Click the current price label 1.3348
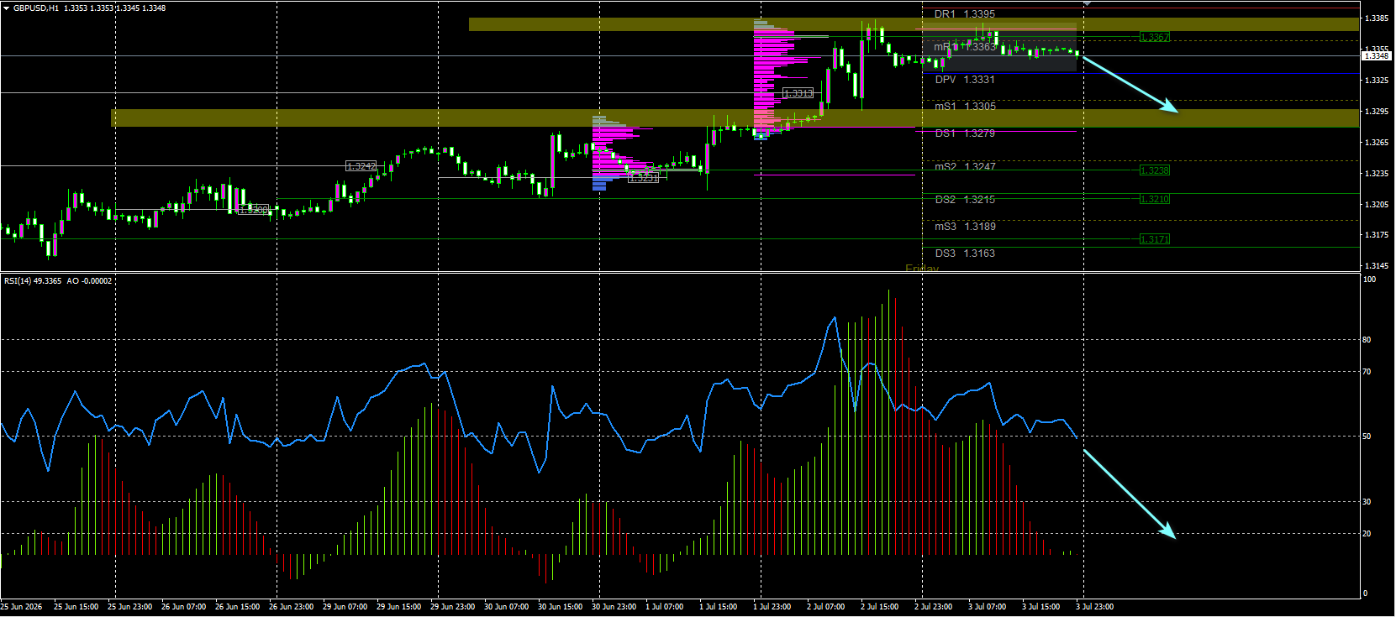 click(1377, 55)
